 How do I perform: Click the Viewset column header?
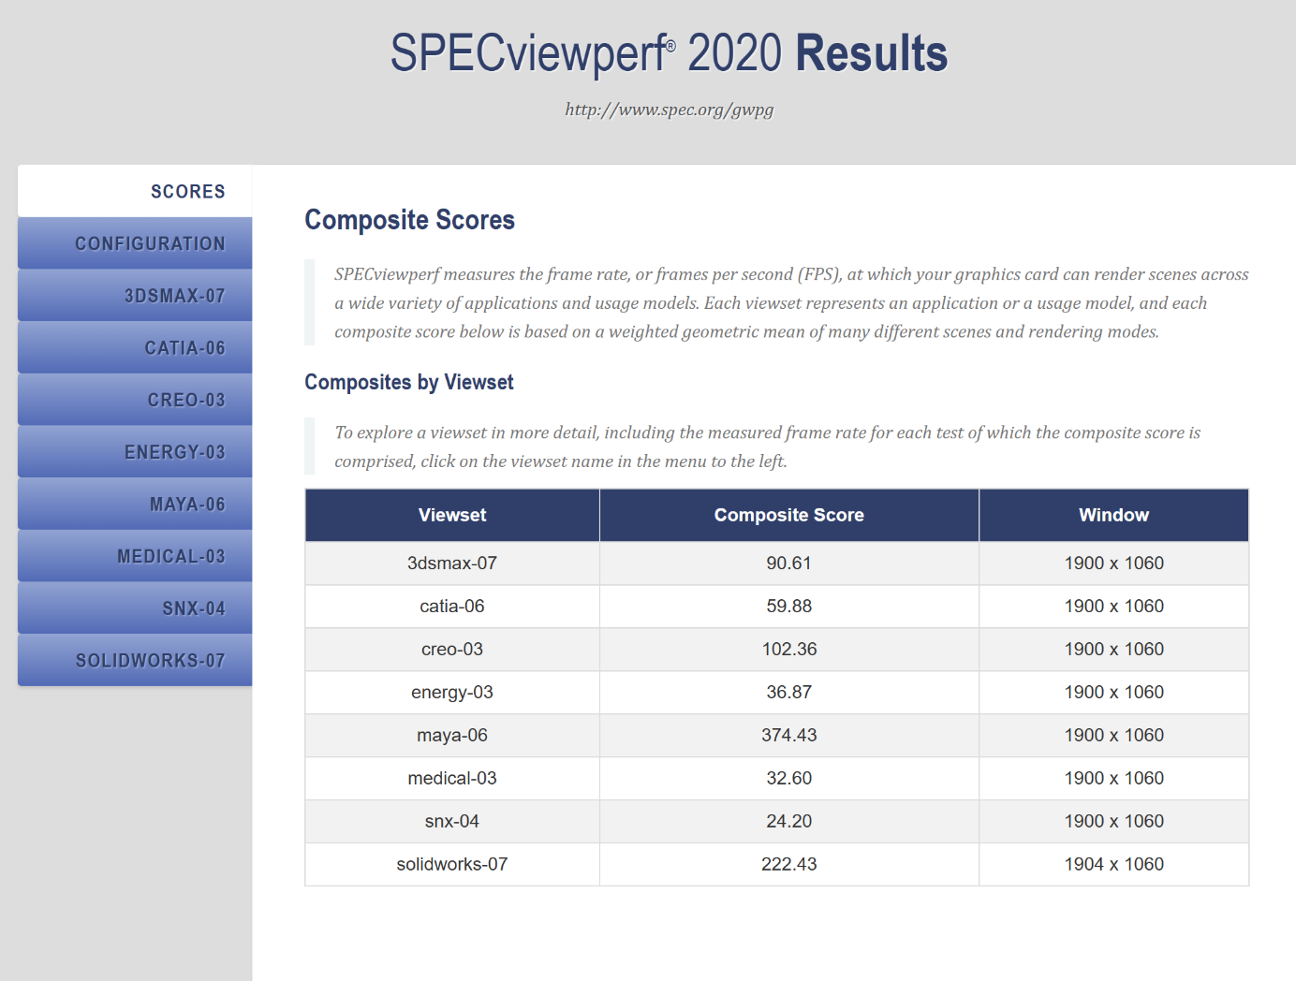click(452, 515)
